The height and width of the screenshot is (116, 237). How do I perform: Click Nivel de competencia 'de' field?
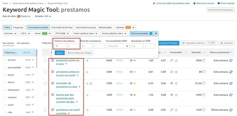click(x=86, y=46)
